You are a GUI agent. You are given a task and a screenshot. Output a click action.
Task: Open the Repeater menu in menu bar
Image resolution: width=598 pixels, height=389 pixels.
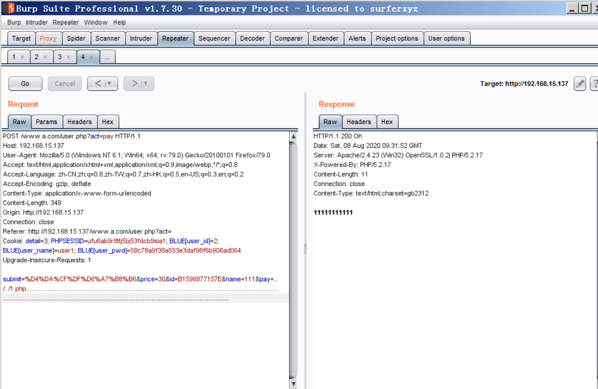(65, 23)
